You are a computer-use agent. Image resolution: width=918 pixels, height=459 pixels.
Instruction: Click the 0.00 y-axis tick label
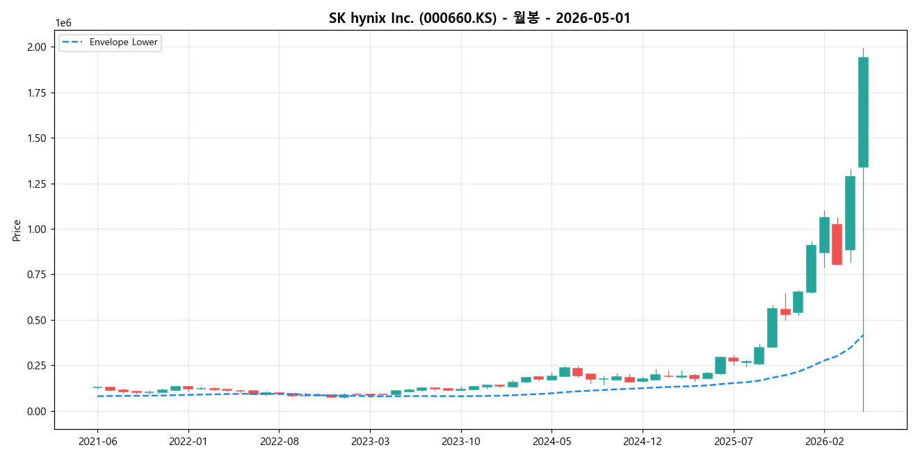point(37,412)
